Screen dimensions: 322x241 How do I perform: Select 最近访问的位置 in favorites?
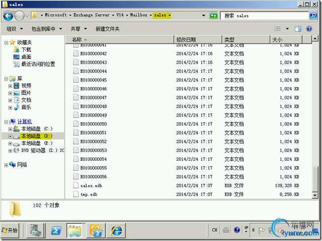[x=38, y=64]
